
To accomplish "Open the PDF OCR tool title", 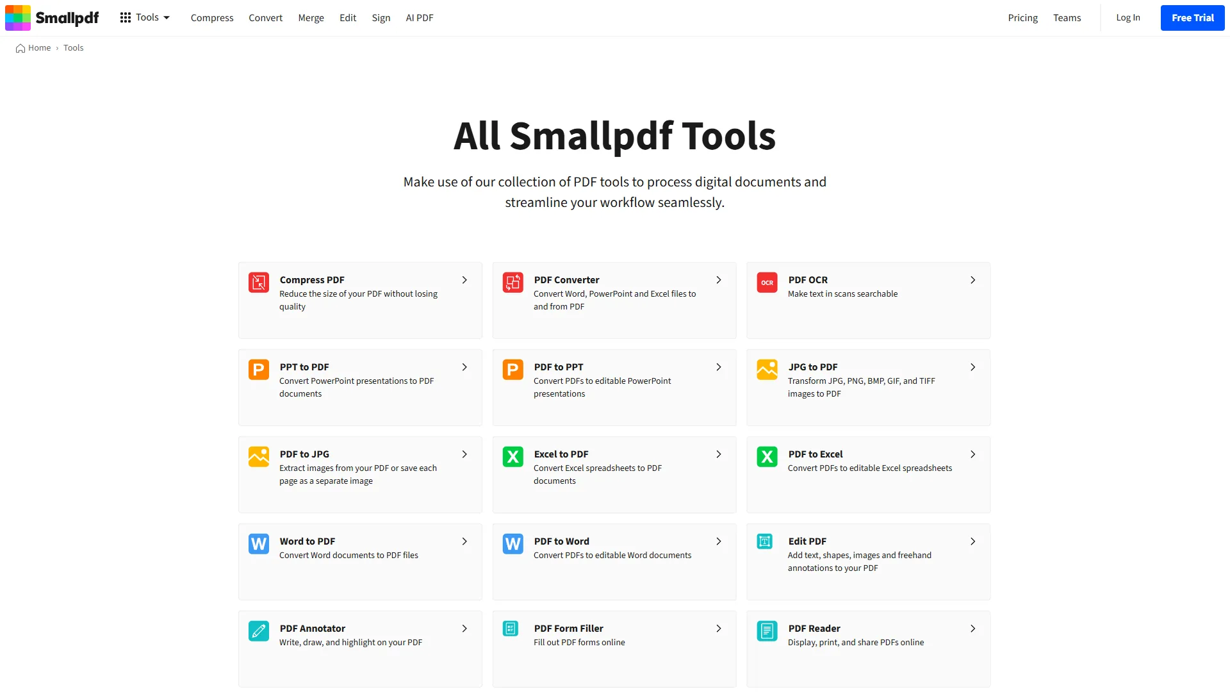I will click(x=808, y=280).
